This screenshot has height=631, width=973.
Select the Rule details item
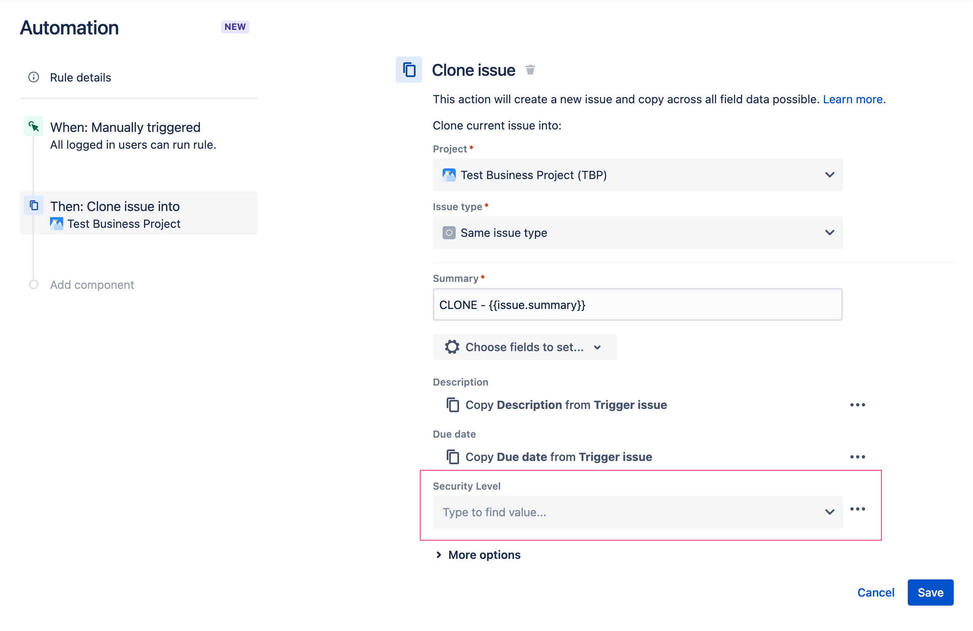pyautogui.click(x=80, y=77)
